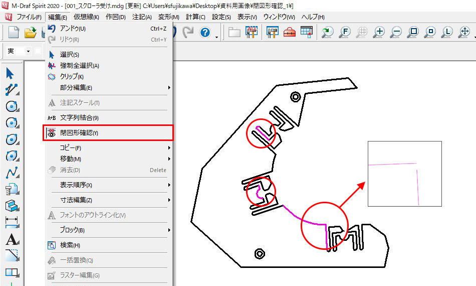Open the 表示(V) menu
476x286 pixels.
point(247,17)
